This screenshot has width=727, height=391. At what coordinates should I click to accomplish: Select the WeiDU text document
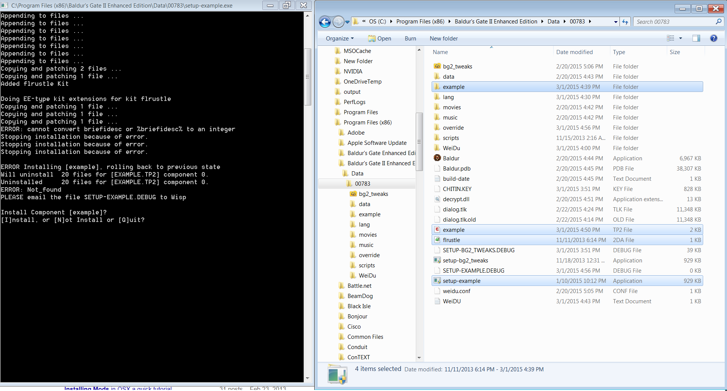567,301
